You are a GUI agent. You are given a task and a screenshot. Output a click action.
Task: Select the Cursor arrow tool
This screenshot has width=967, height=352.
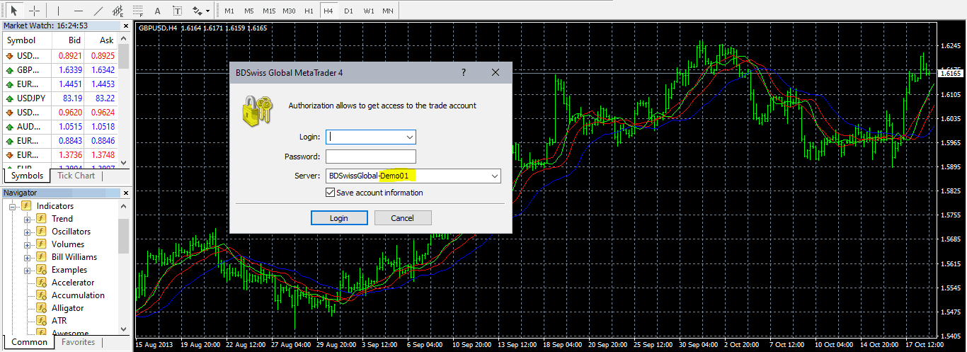pyautogui.click(x=13, y=11)
